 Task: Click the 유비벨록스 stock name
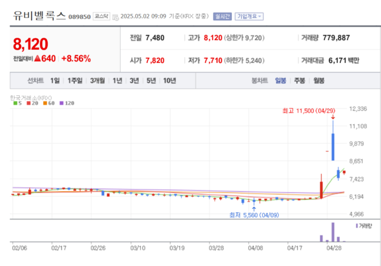(39, 15)
